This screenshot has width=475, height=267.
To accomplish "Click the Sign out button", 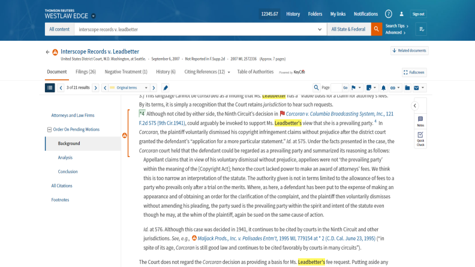I will click(419, 14).
